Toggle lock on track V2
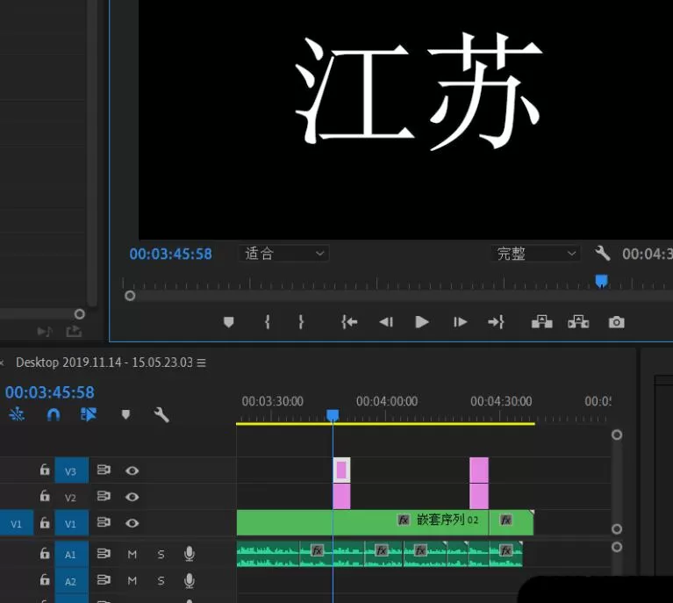The height and width of the screenshot is (603, 673). (45, 497)
